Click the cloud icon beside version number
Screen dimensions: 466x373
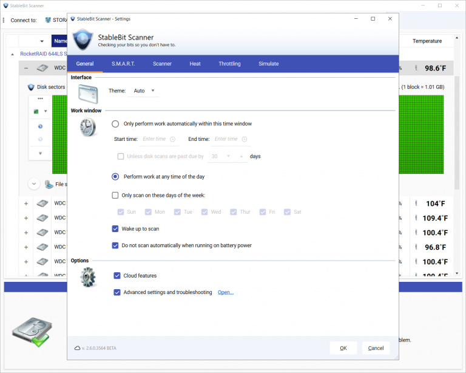tap(77, 348)
